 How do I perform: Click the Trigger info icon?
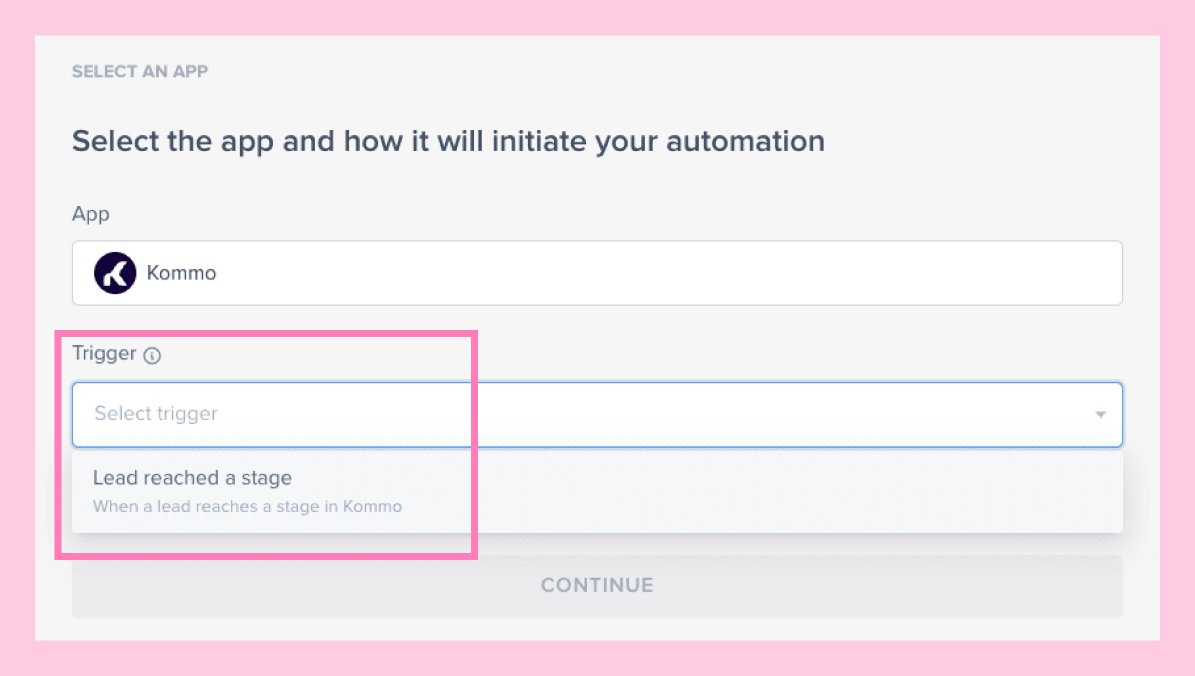152,355
